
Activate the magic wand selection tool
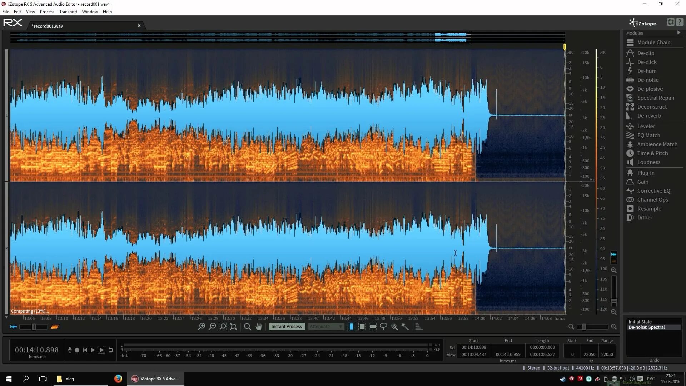coord(405,326)
